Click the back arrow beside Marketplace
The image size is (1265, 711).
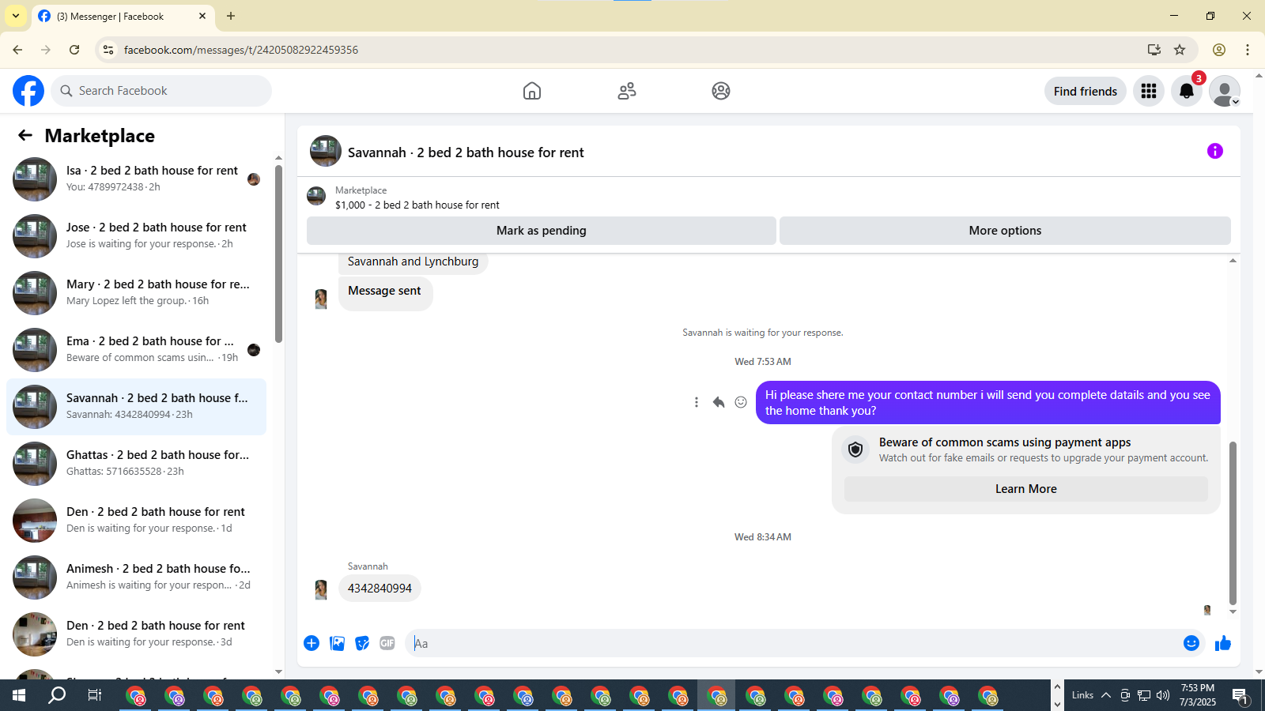click(x=25, y=135)
